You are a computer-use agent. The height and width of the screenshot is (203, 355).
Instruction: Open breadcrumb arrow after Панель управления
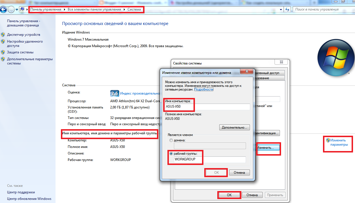pyautogui.click(x=64, y=9)
